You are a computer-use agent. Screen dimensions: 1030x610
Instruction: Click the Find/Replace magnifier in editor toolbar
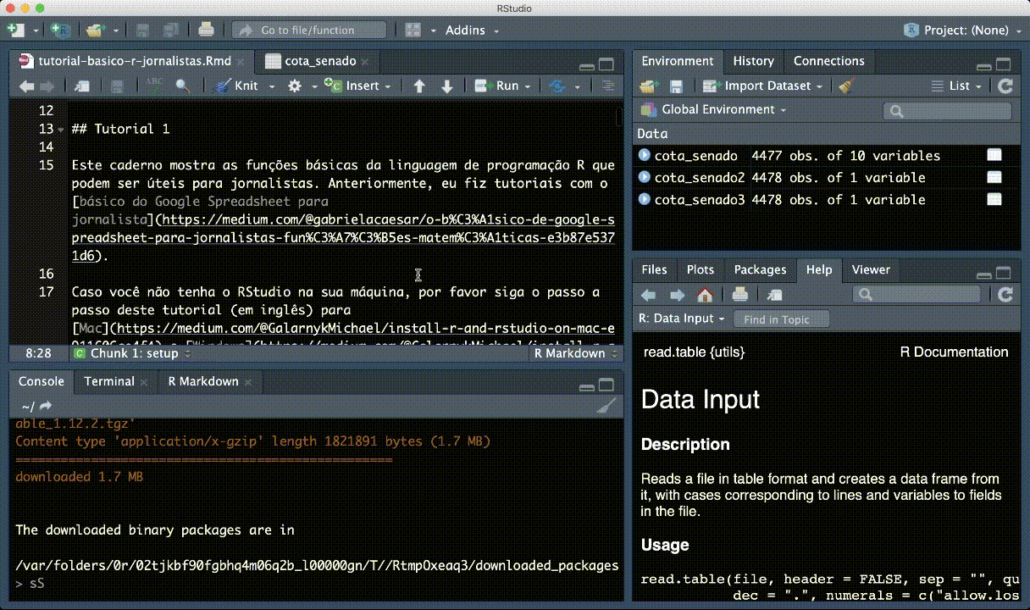182,86
